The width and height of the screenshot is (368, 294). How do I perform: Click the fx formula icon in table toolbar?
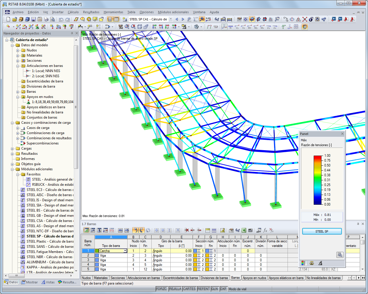265,230
